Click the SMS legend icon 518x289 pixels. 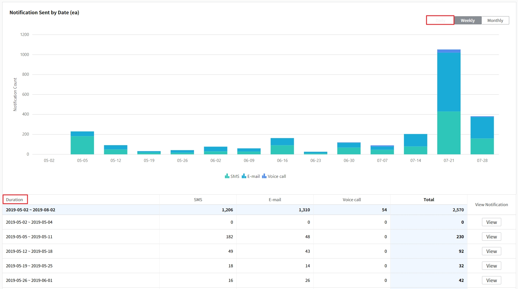(227, 176)
